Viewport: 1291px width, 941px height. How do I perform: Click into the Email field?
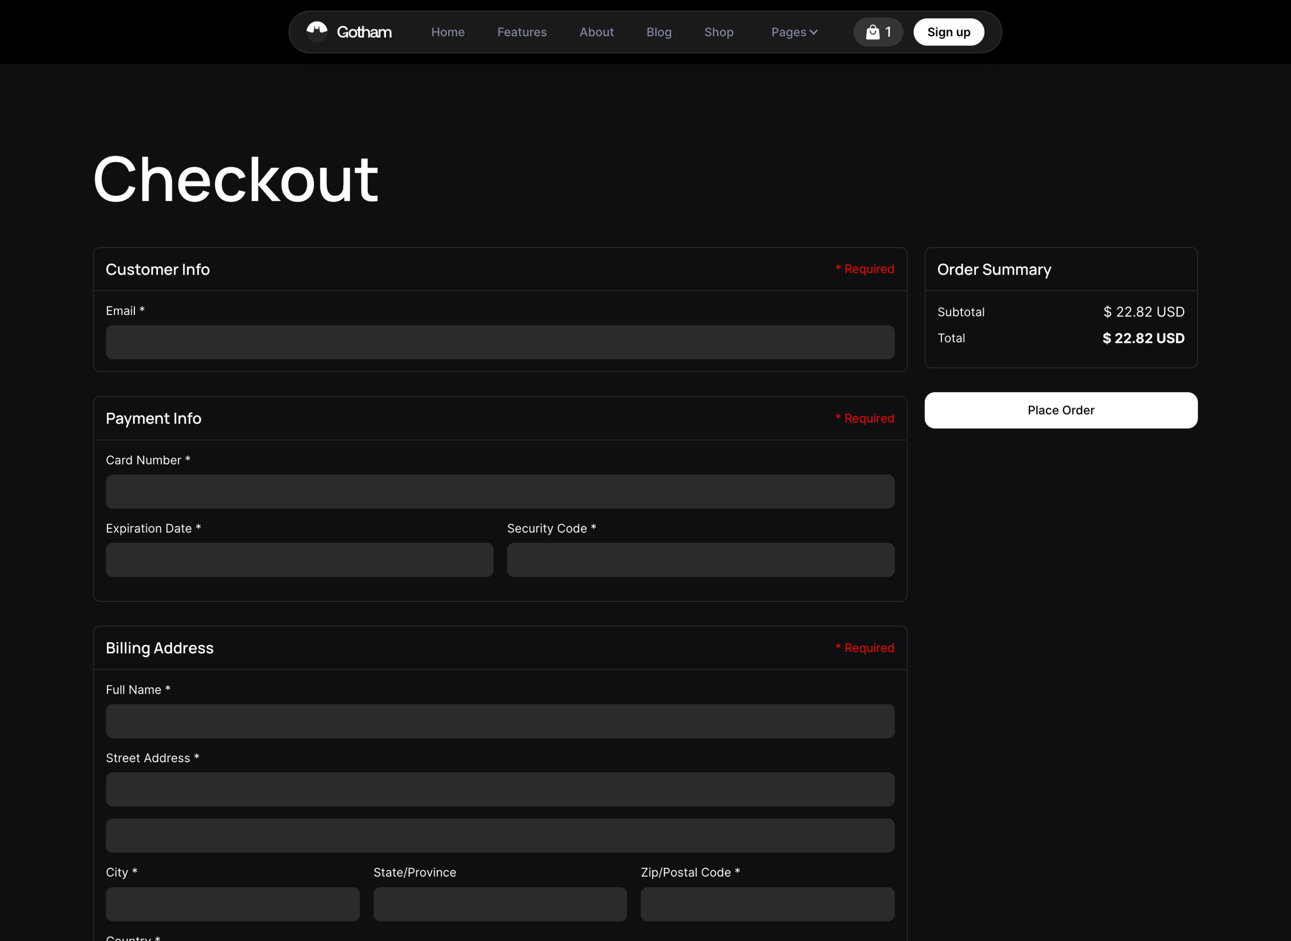[x=500, y=342]
